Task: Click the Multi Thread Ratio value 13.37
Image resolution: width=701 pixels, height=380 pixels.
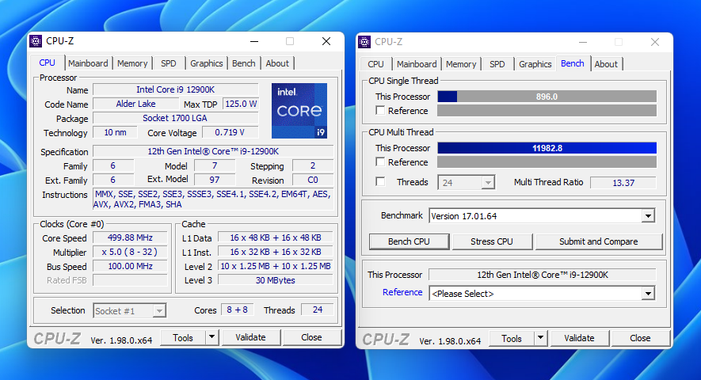Action: click(x=623, y=182)
